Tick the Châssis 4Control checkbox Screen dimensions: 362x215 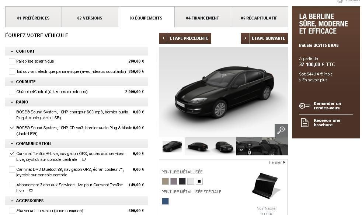pyautogui.click(x=12, y=92)
